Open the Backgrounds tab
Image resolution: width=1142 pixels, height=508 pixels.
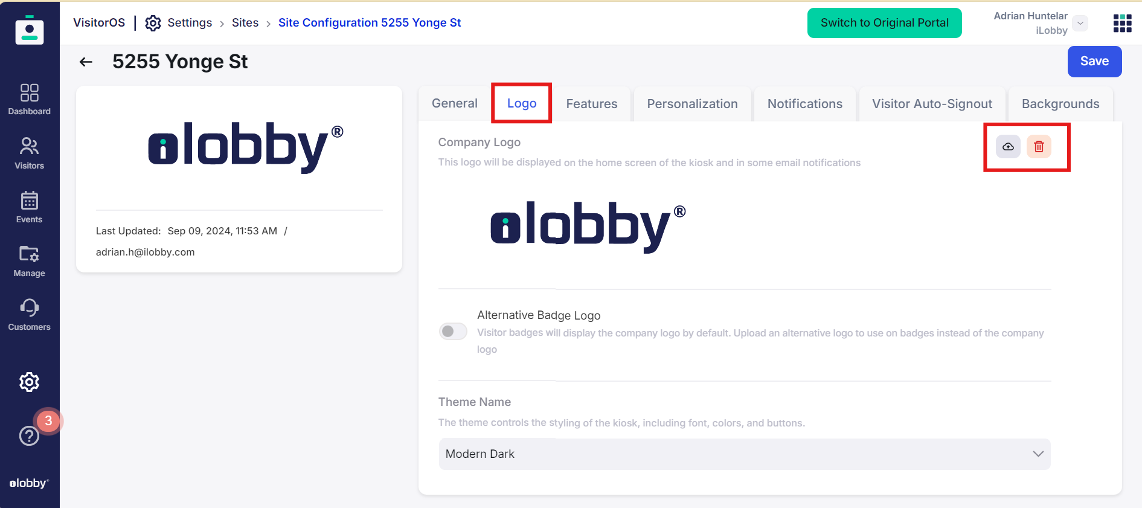coord(1060,104)
